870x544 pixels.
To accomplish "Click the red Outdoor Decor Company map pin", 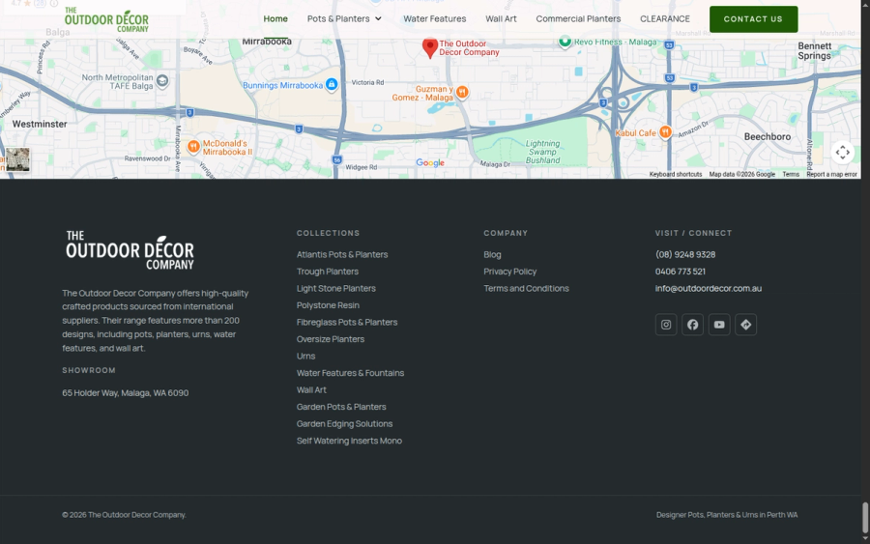I will click(x=429, y=47).
